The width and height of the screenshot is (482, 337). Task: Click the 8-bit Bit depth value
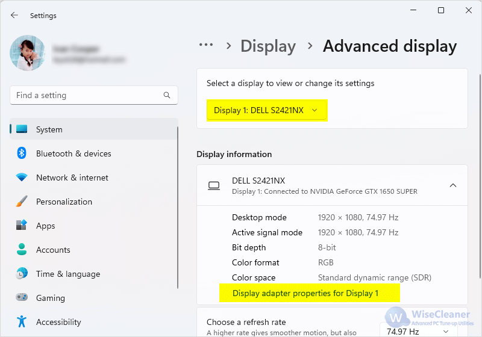[x=327, y=247]
